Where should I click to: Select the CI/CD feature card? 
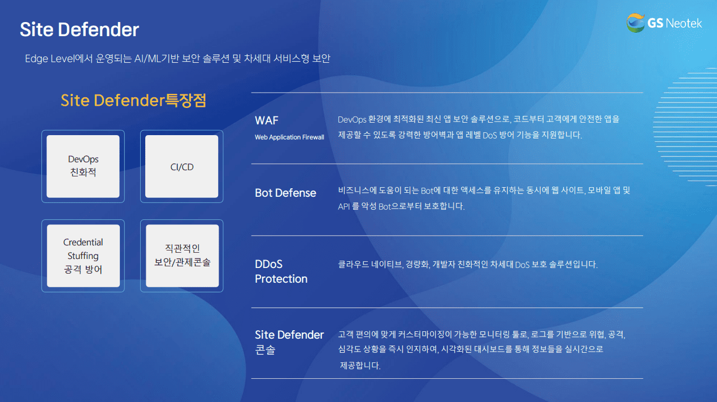[x=181, y=166]
